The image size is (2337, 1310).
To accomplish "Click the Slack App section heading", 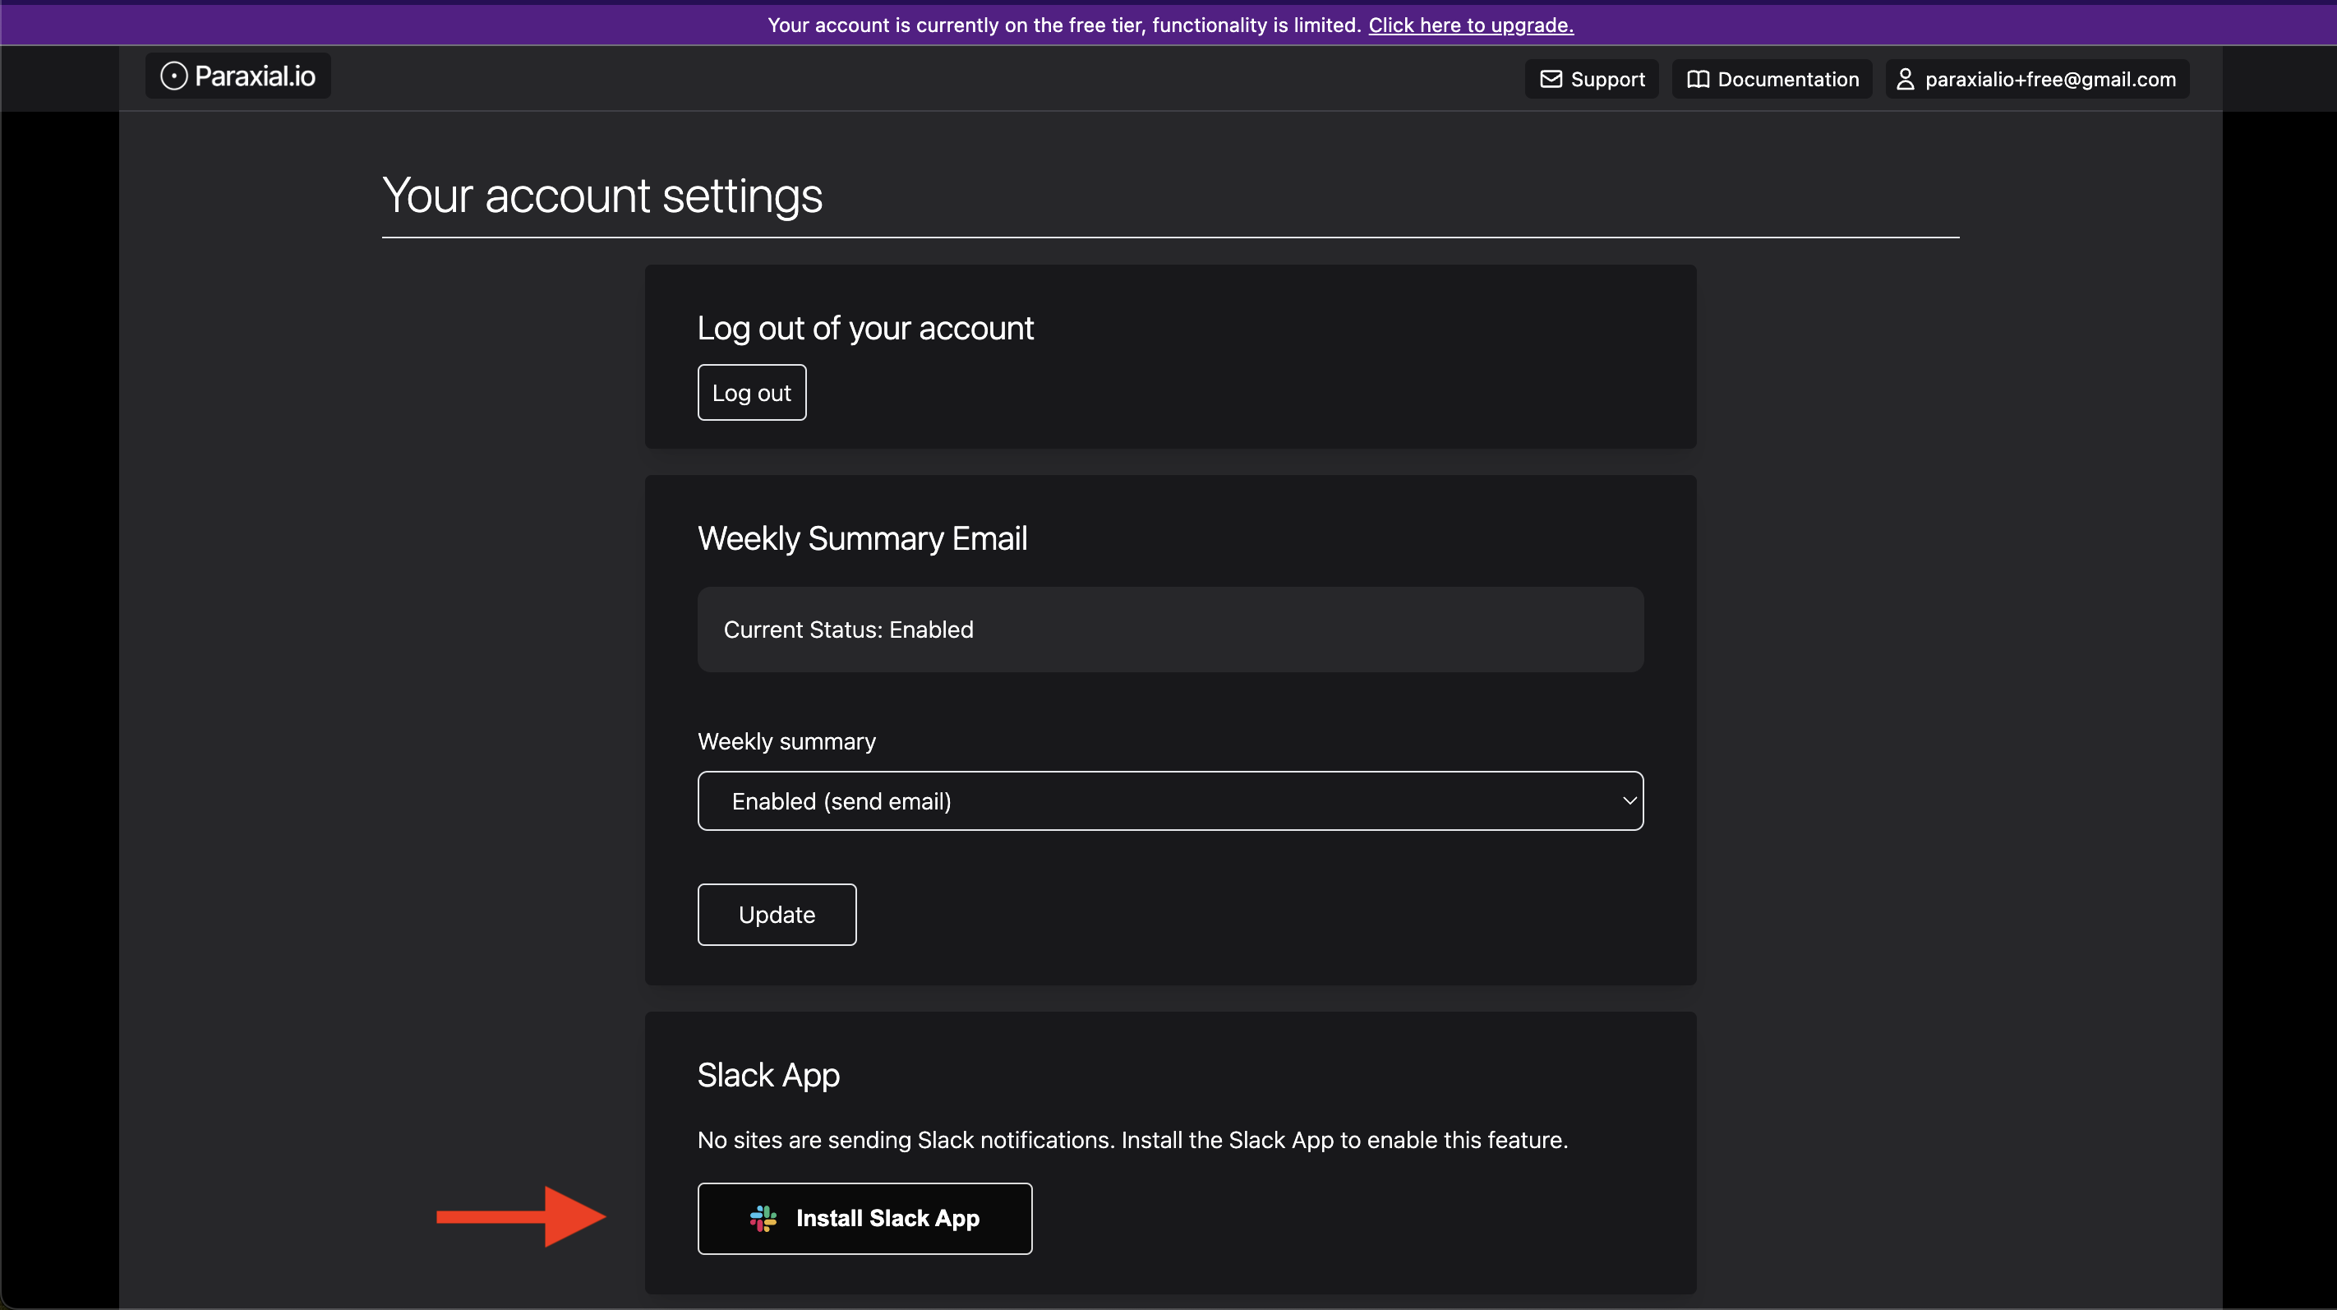I will coord(768,1075).
